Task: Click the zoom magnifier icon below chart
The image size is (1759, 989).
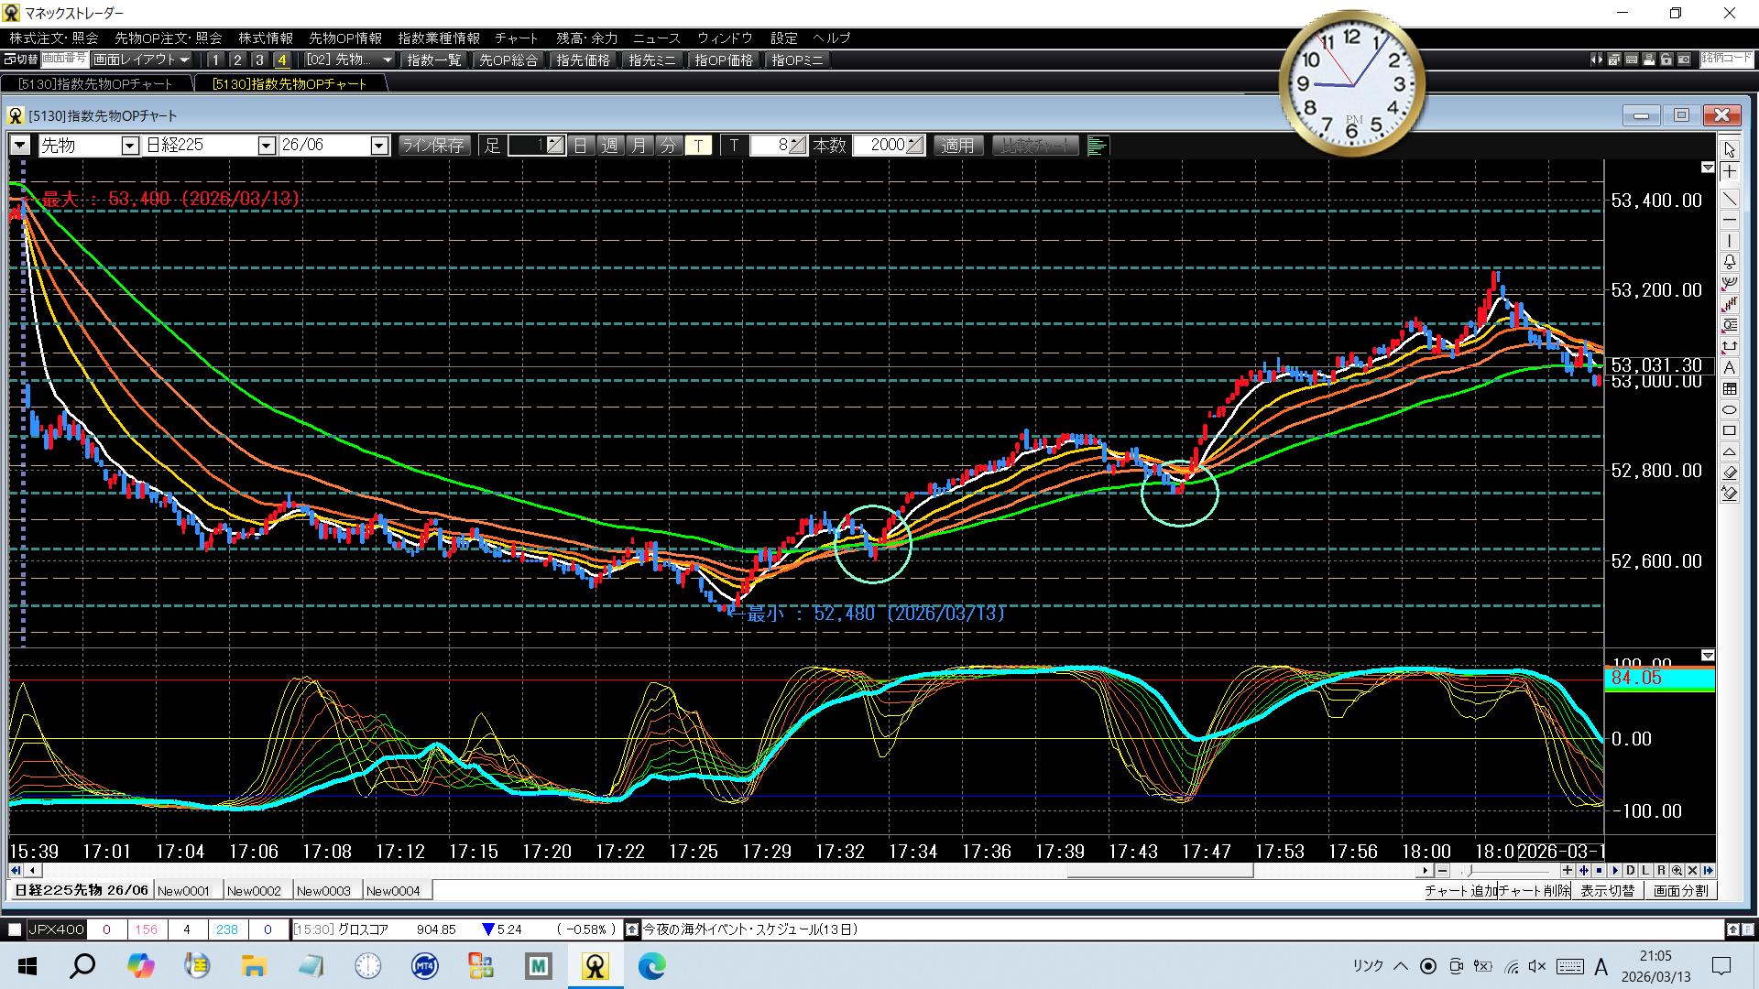Action: coord(1677,870)
